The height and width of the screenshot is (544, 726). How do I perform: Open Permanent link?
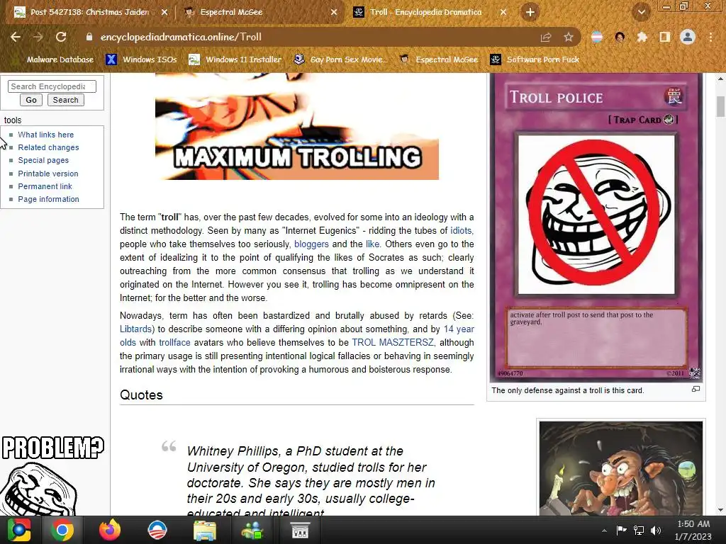[x=45, y=186]
